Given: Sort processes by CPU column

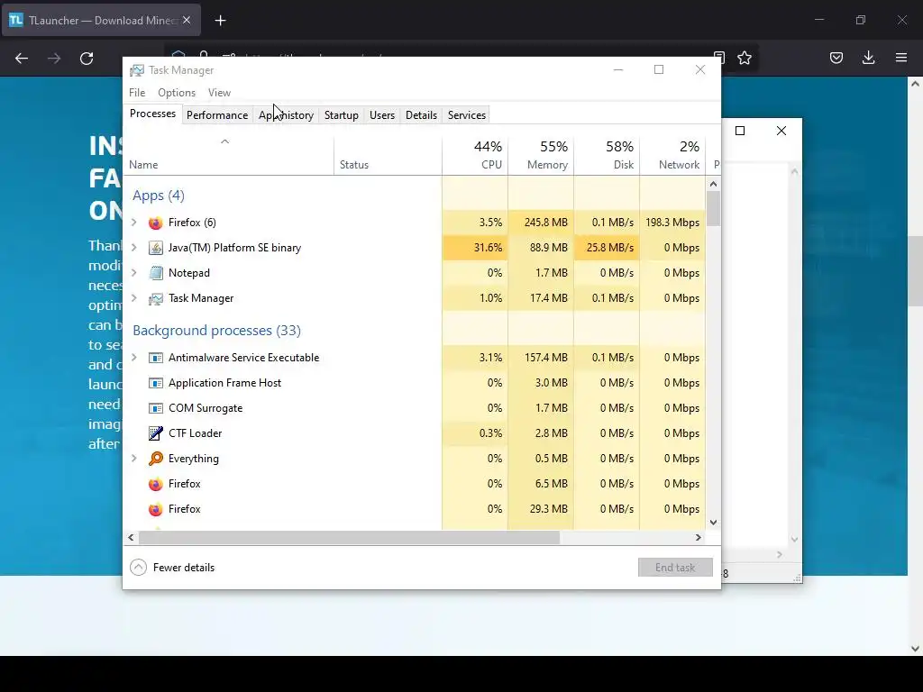Looking at the screenshot, I should tap(475, 156).
